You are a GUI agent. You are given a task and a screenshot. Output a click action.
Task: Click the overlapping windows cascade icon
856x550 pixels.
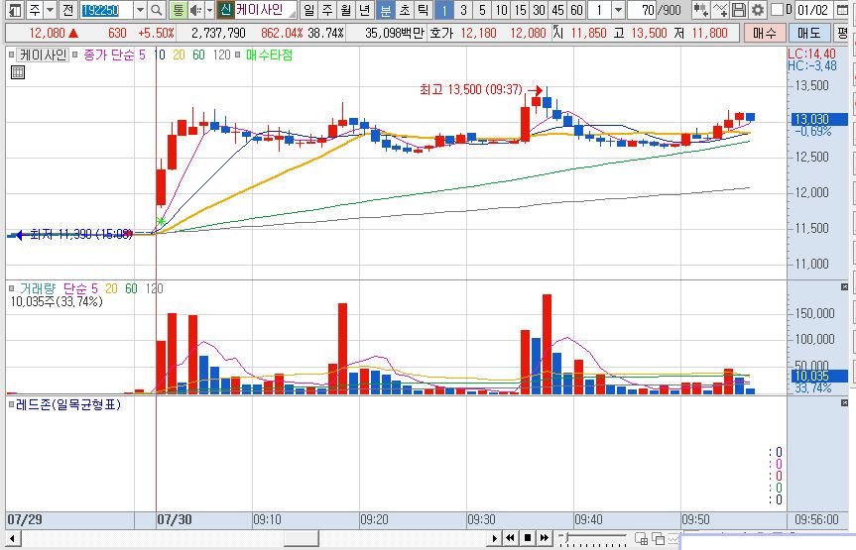(659, 539)
